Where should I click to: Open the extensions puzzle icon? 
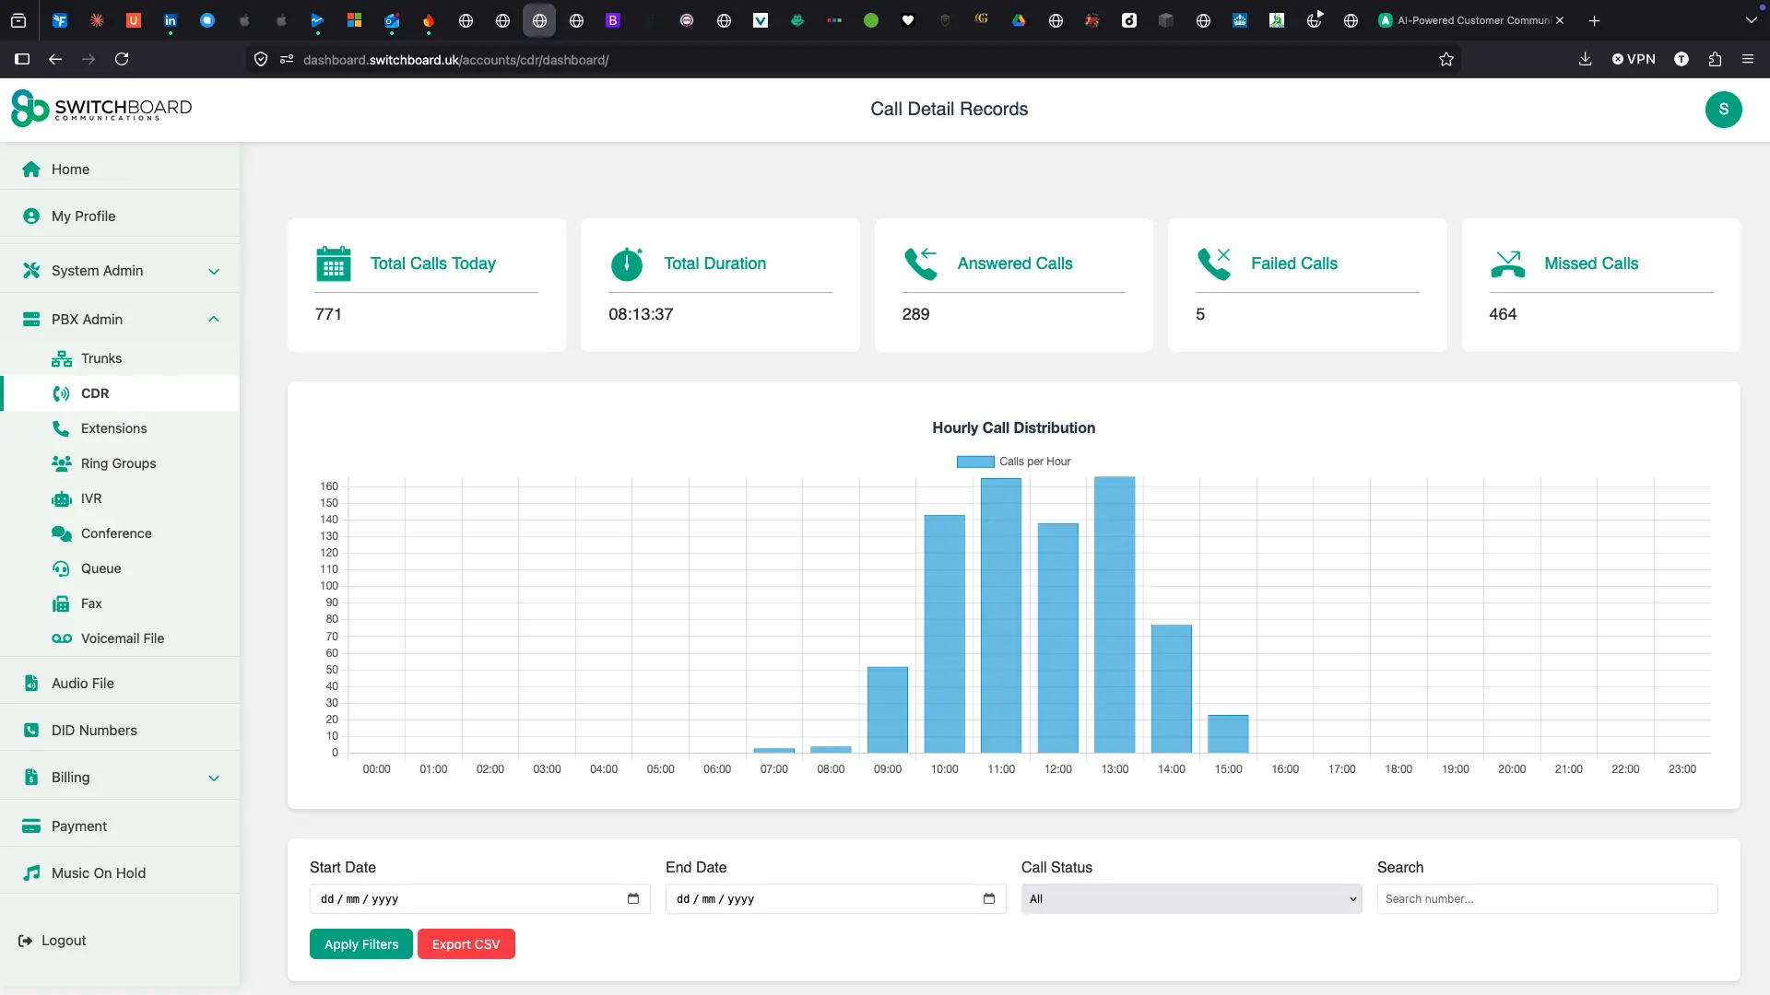pos(1715,59)
